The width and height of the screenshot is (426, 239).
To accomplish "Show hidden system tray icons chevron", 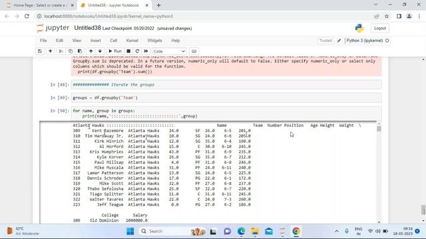I will pyautogui.click(x=337, y=231).
